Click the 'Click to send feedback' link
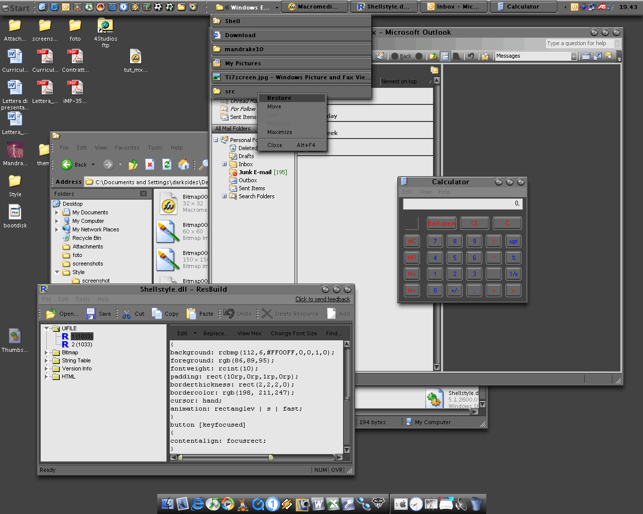 [x=323, y=299]
